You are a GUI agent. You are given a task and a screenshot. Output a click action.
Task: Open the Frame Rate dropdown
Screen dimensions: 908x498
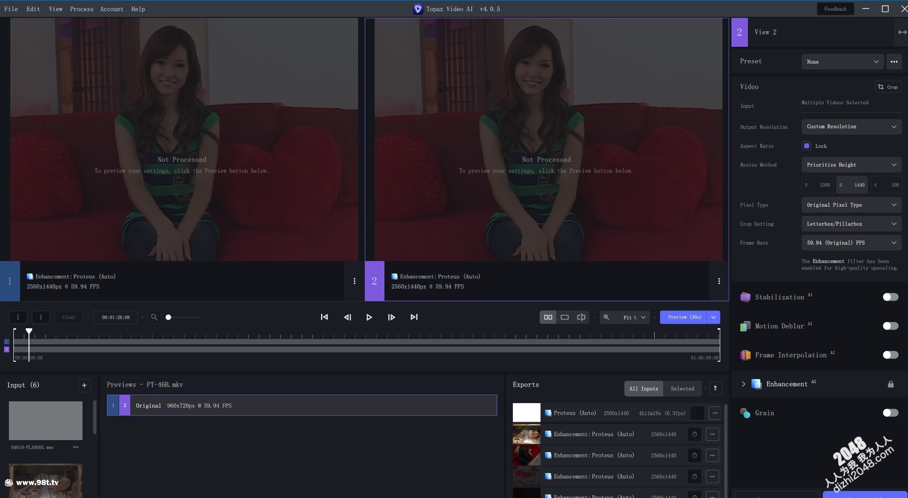[851, 243]
